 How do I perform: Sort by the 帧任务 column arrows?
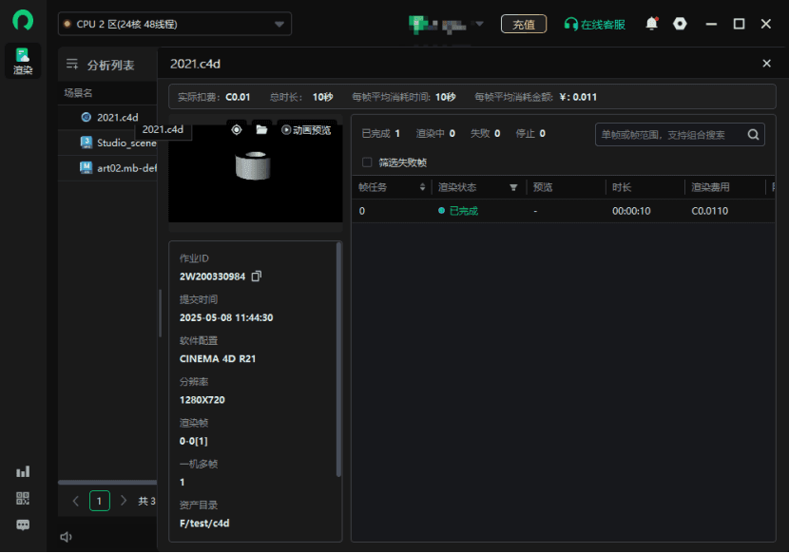point(422,187)
